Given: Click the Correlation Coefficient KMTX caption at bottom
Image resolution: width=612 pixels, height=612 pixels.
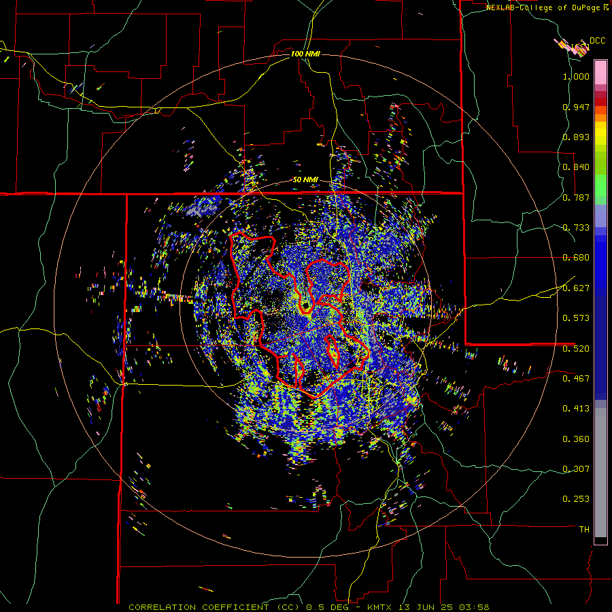Looking at the screenshot, I should (309, 607).
